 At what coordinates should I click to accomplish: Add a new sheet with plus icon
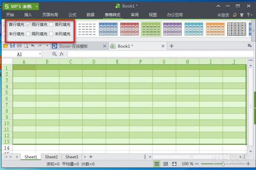91,157
